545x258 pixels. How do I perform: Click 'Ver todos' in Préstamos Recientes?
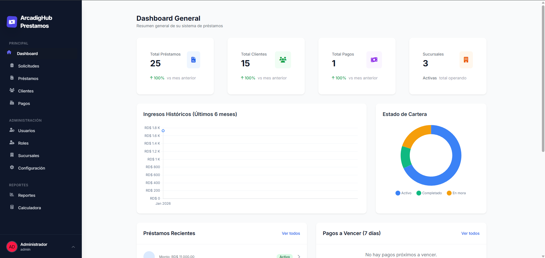pyautogui.click(x=291, y=233)
